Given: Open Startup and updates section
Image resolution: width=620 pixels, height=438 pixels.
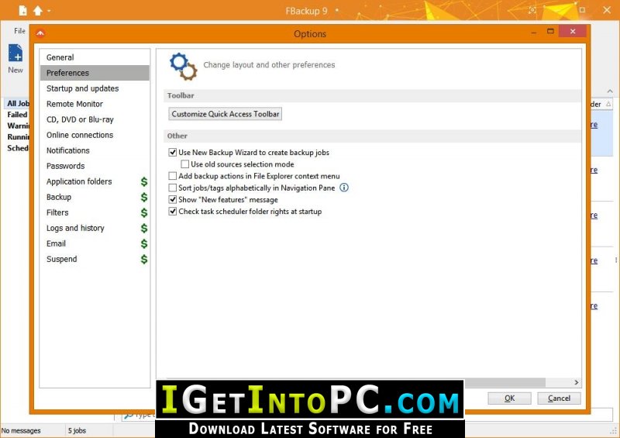Looking at the screenshot, I should pyautogui.click(x=95, y=88).
